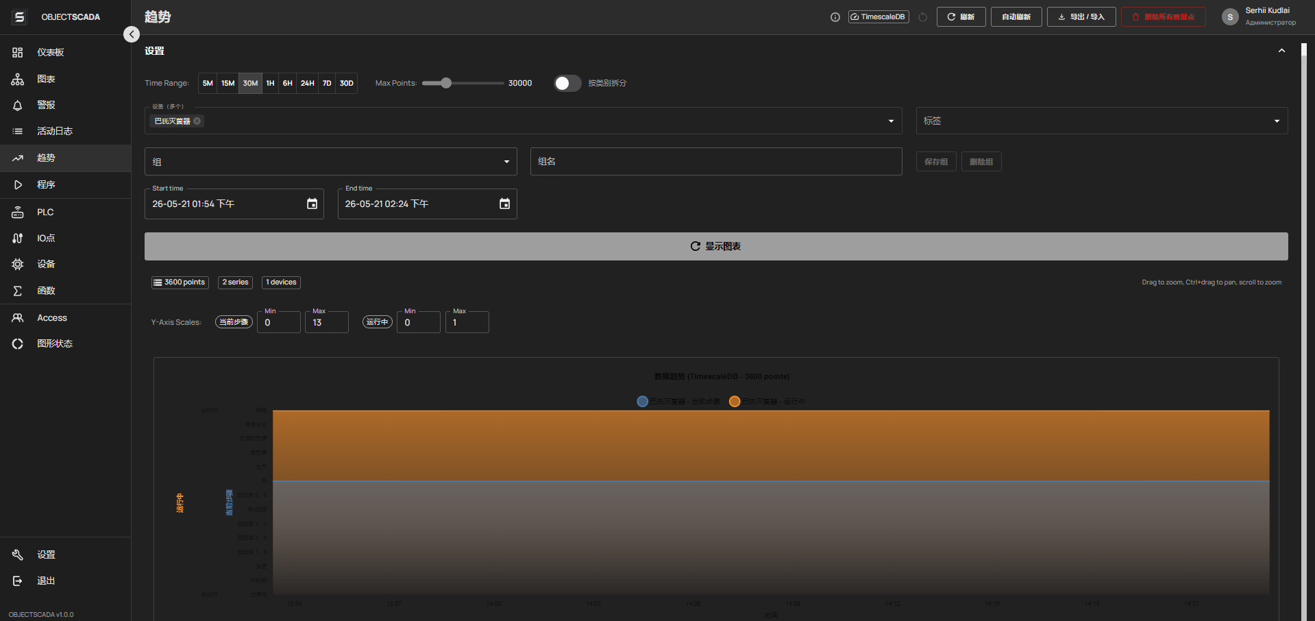The image size is (1315, 621).
Task: Expand the 设备 (多个) devices dropdown arrow
Action: click(x=891, y=121)
